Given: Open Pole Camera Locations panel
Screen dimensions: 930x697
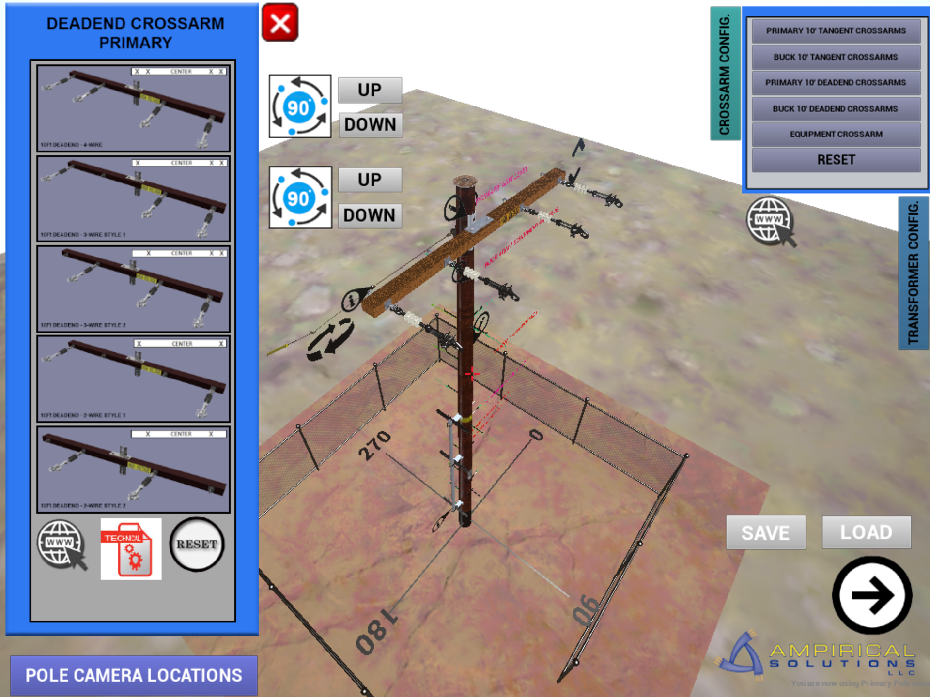Looking at the screenshot, I should click(133, 675).
